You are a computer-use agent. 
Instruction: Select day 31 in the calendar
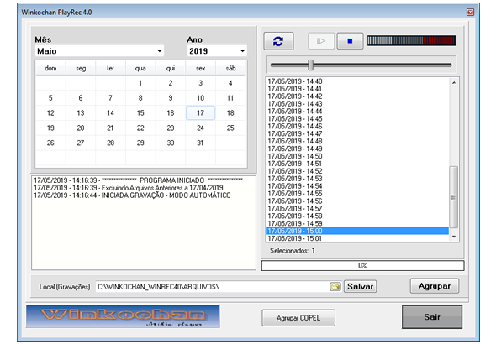tap(201, 143)
